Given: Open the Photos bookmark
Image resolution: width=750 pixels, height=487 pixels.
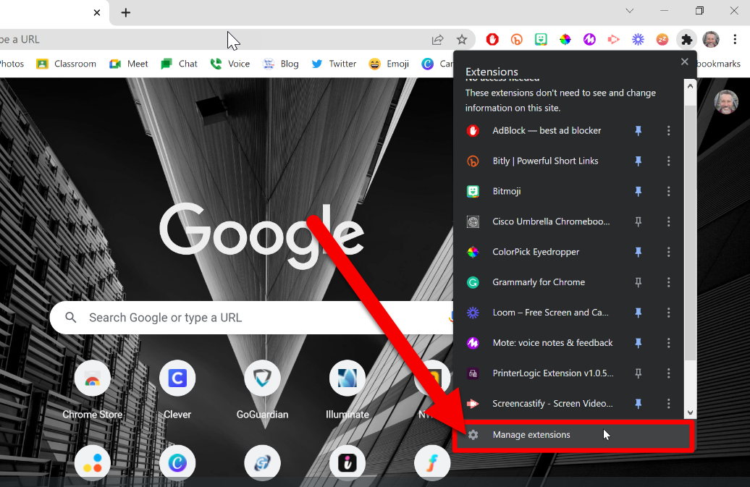Looking at the screenshot, I should (x=12, y=64).
